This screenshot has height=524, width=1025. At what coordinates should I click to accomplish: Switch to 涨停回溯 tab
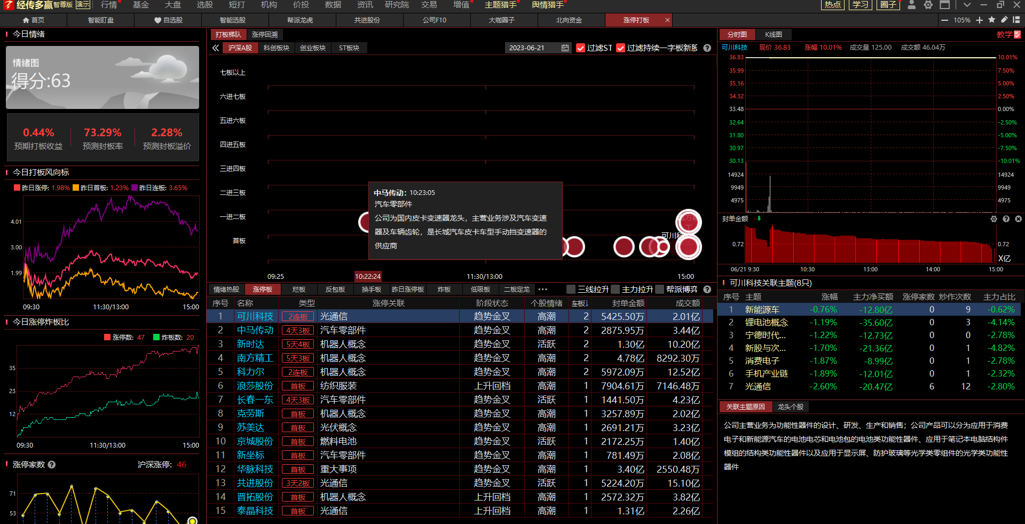click(265, 34)
